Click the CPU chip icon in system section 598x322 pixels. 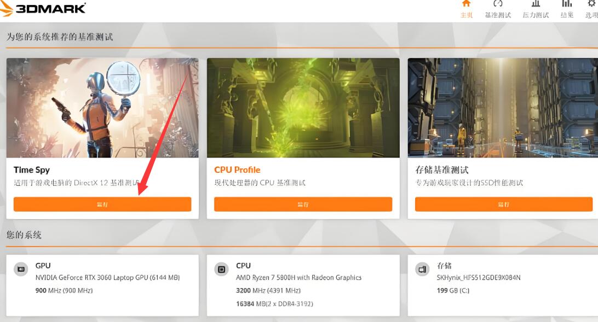point(221,269)
